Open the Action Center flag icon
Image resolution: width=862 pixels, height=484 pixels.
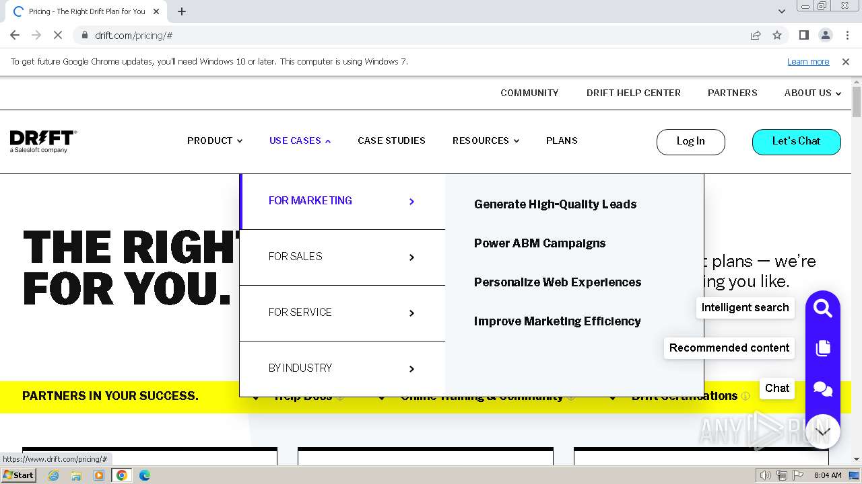(x=797, y=475)
